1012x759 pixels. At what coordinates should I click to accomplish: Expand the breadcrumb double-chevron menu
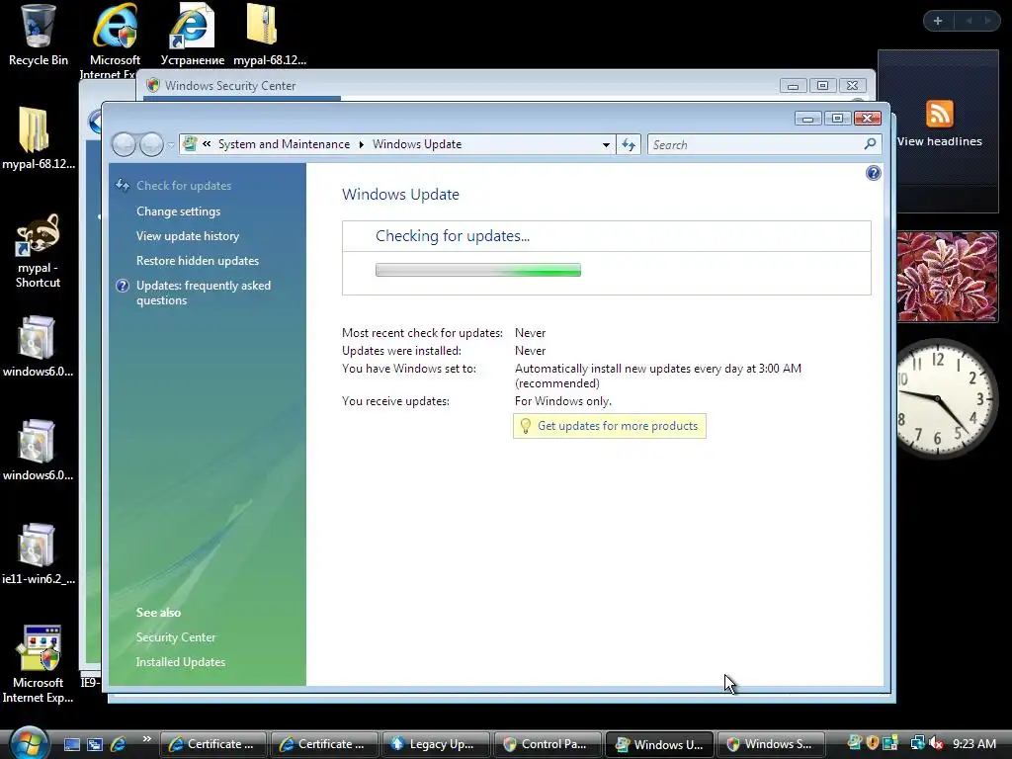pos(207,144)
